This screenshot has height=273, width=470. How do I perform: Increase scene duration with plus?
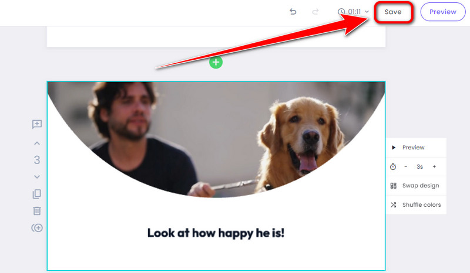pos(434,166)
